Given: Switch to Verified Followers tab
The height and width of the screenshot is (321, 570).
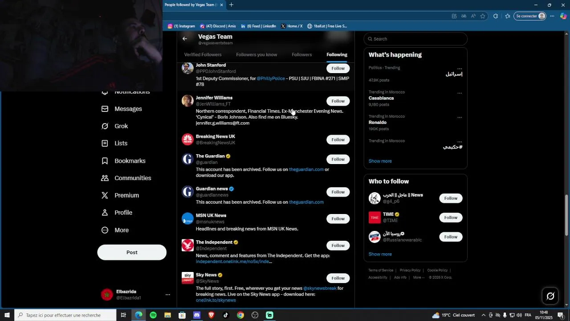Looking at the screenshot, I should 203,54.
